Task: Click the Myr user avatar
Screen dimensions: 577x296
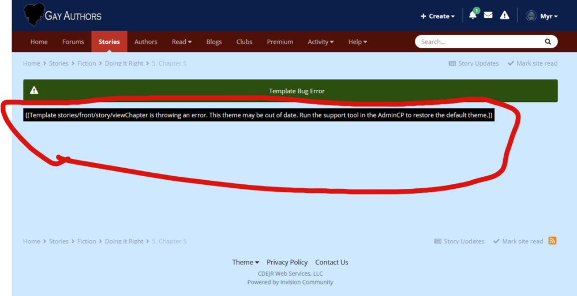Action: 531,16
